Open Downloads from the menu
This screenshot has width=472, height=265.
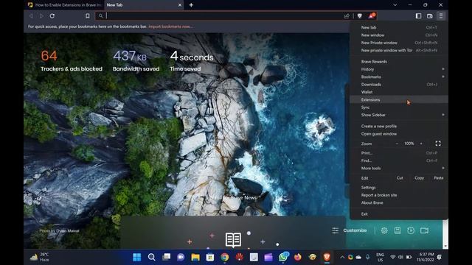pos(399,85)
